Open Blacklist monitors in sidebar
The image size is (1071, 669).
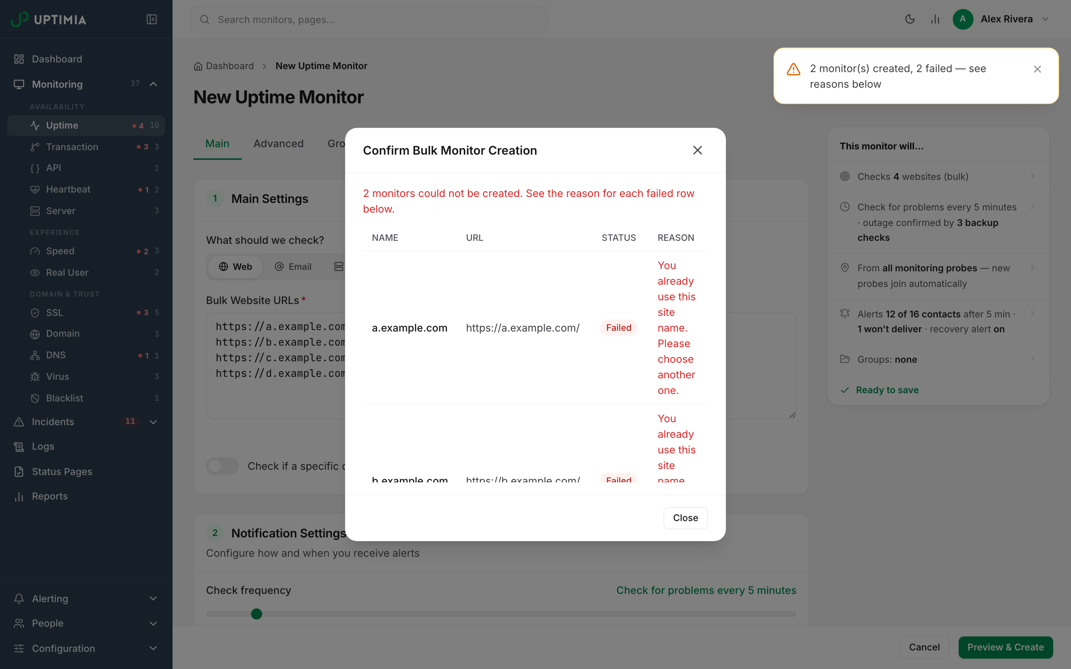click(86, 398)
